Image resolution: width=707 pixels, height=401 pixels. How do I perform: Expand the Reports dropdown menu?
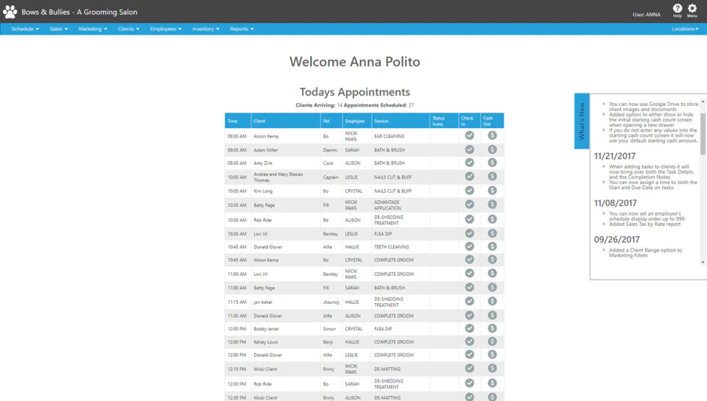pyautogui.click(x=242, y=29)
